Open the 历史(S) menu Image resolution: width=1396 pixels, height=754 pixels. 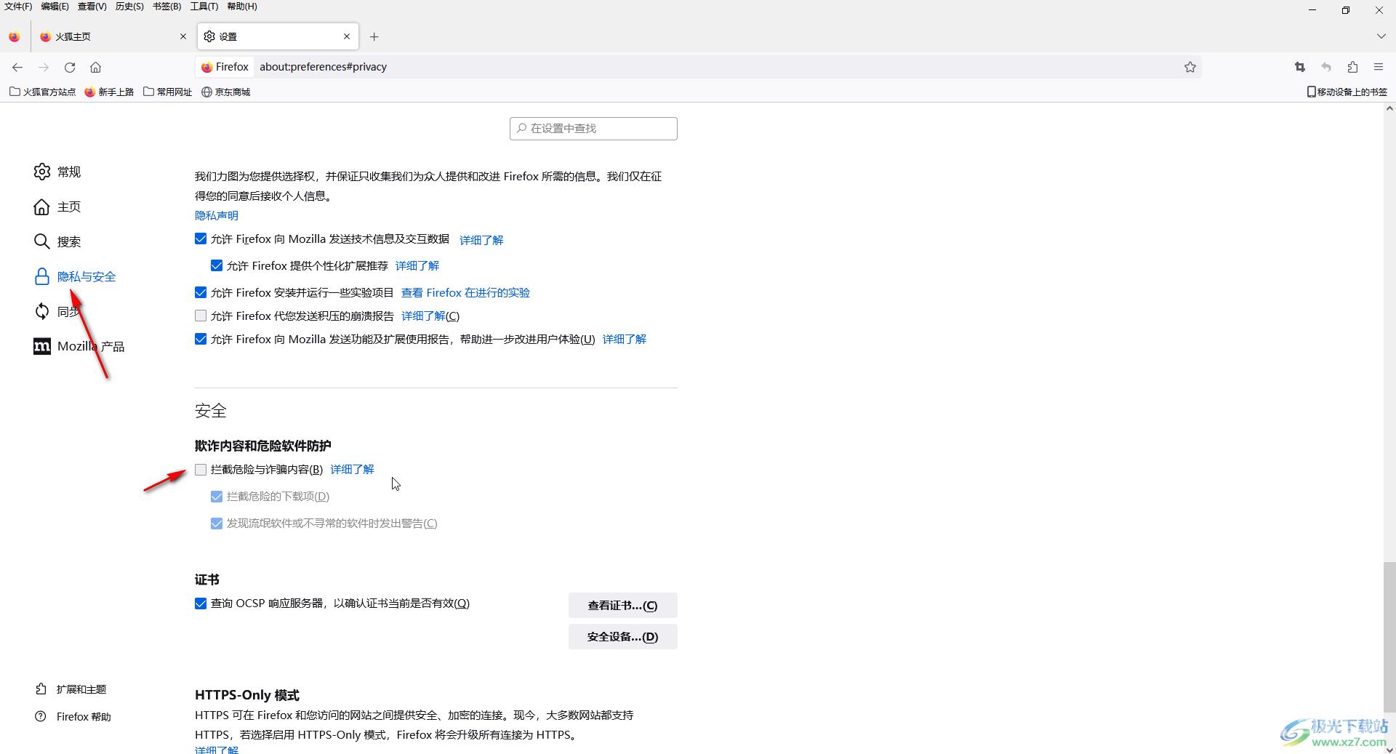click(x=129, y=7)
